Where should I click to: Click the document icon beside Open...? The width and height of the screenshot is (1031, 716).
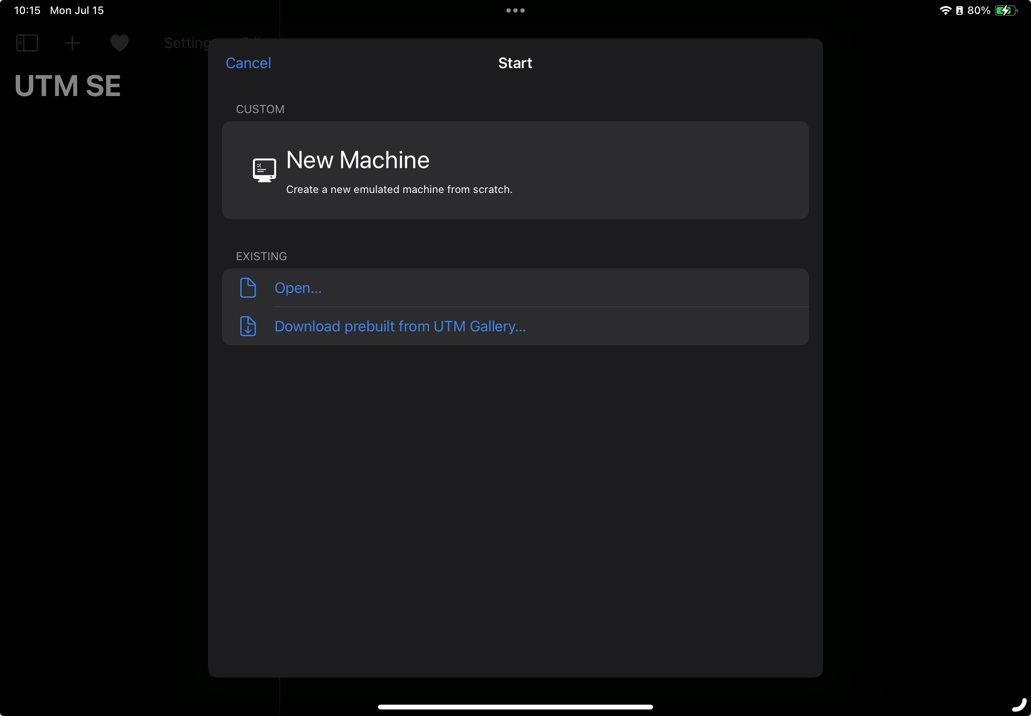coord(248,288)
